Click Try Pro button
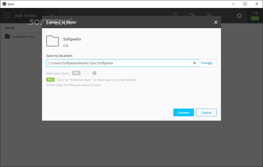Image resolution: width=263 pixels, height=167 pixels. (x=255, y=16)
